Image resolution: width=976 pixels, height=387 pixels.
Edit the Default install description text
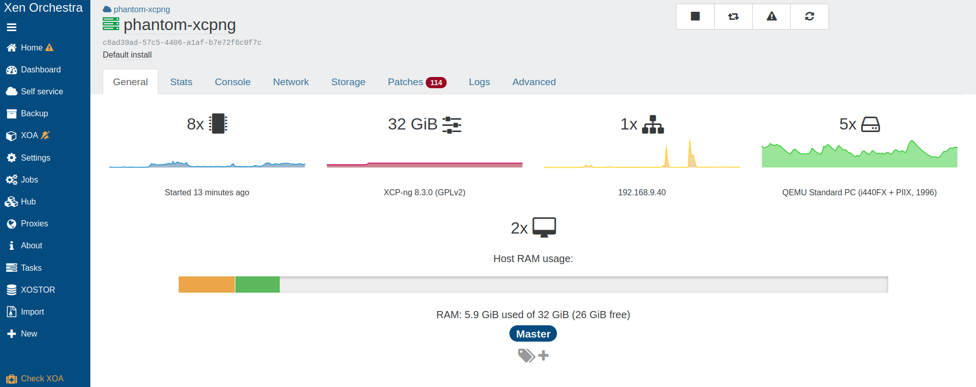tap(127, 55)
